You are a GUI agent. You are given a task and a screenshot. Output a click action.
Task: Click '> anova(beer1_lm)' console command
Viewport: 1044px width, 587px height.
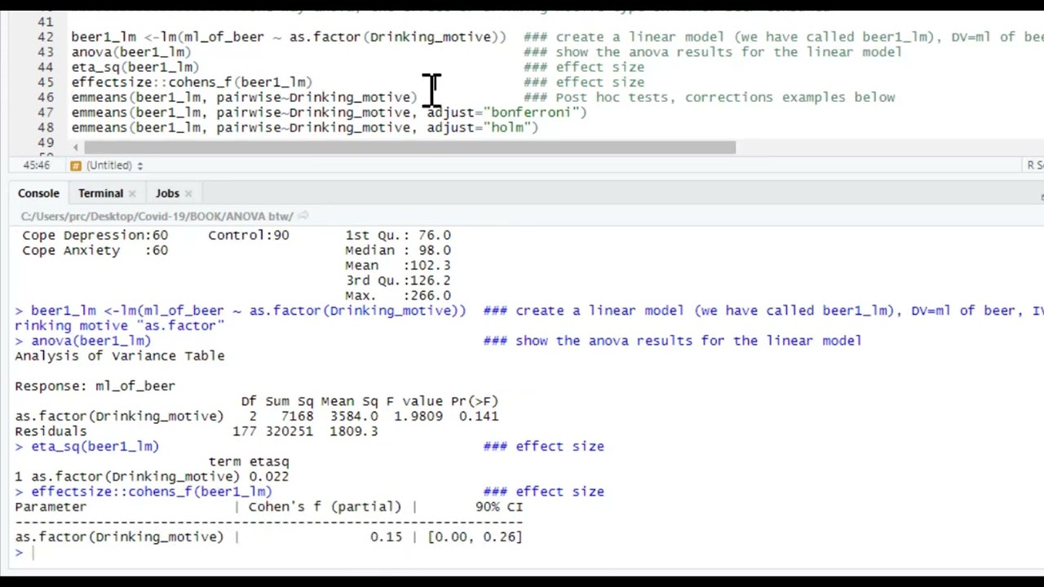click(82, 341)
